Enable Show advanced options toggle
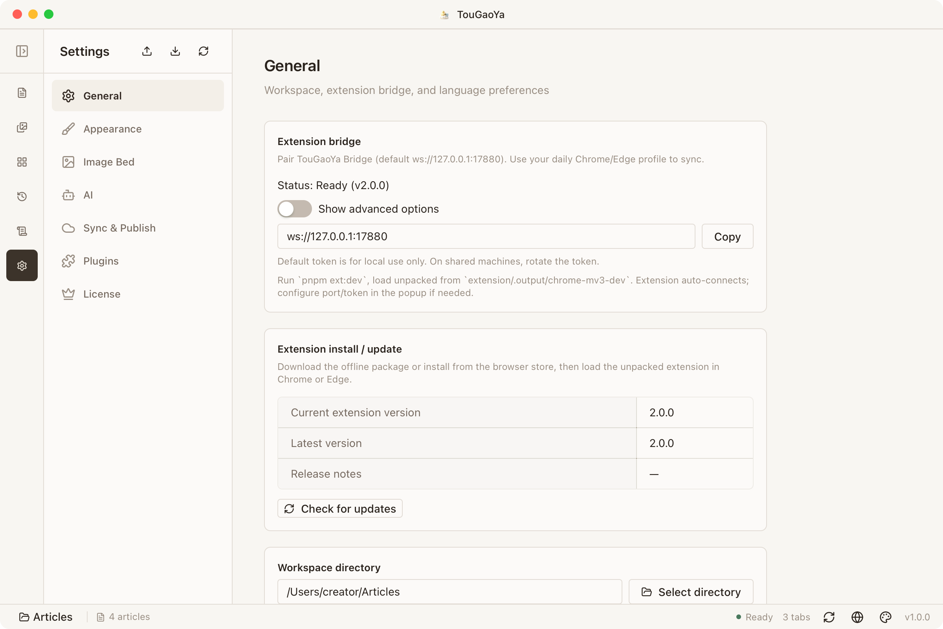The width and height of the screenshot is (943, 629). tap(295, 209)
